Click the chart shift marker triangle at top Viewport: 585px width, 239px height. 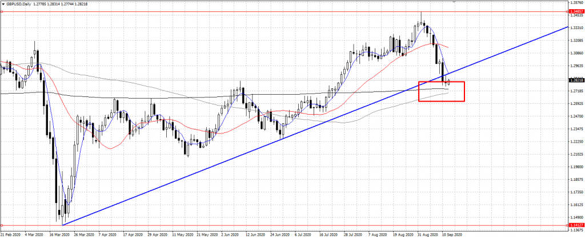[x=453, y=2]
